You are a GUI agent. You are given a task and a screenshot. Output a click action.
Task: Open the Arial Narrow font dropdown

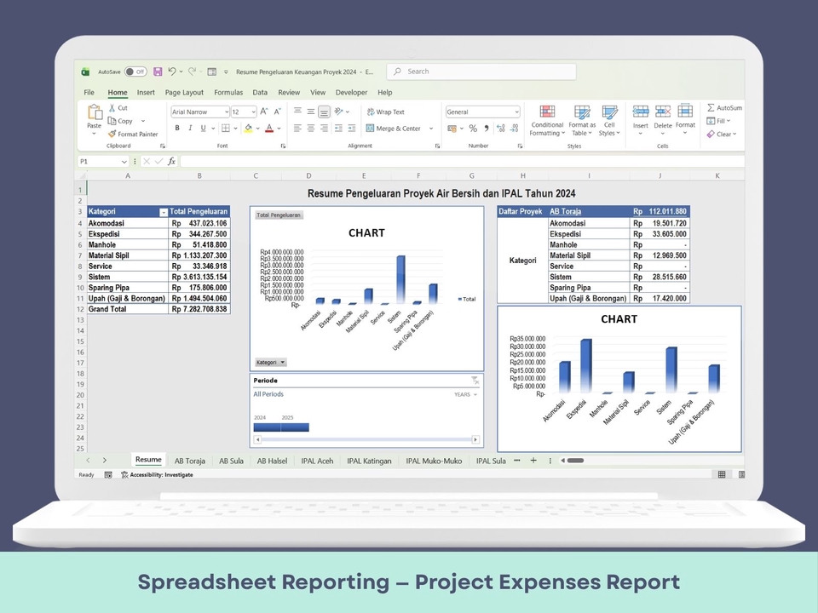point(226,112)
